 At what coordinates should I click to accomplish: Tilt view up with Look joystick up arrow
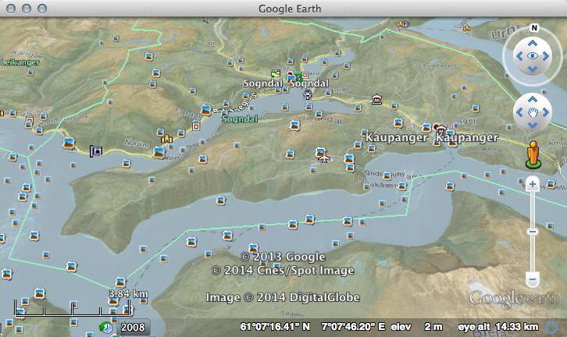pyautogui.click(x=533, y=44)
